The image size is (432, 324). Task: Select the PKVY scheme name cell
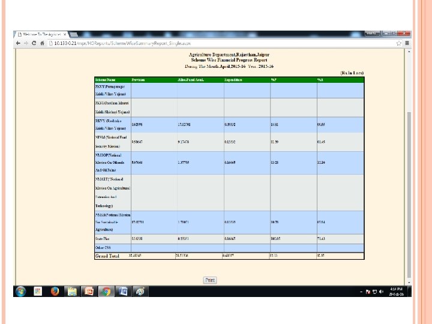[x=113, y=91]
